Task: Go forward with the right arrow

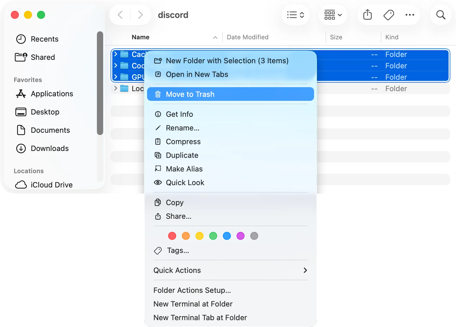Action: click(140, 15)
